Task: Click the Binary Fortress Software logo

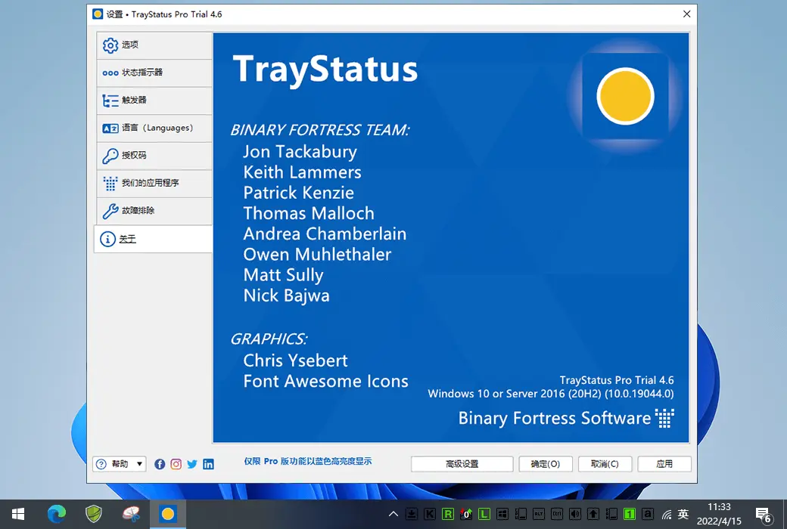Action: pyautogui.click(x=566, y=418)
